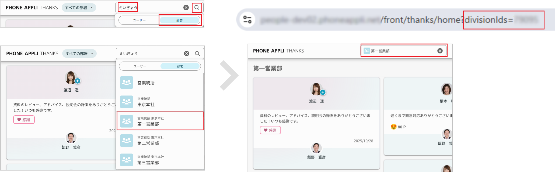Click 遅くまで緊急対応ありがとうございま message text
Viewport: 555px width, 172px height.
click(x=421, y=116)
